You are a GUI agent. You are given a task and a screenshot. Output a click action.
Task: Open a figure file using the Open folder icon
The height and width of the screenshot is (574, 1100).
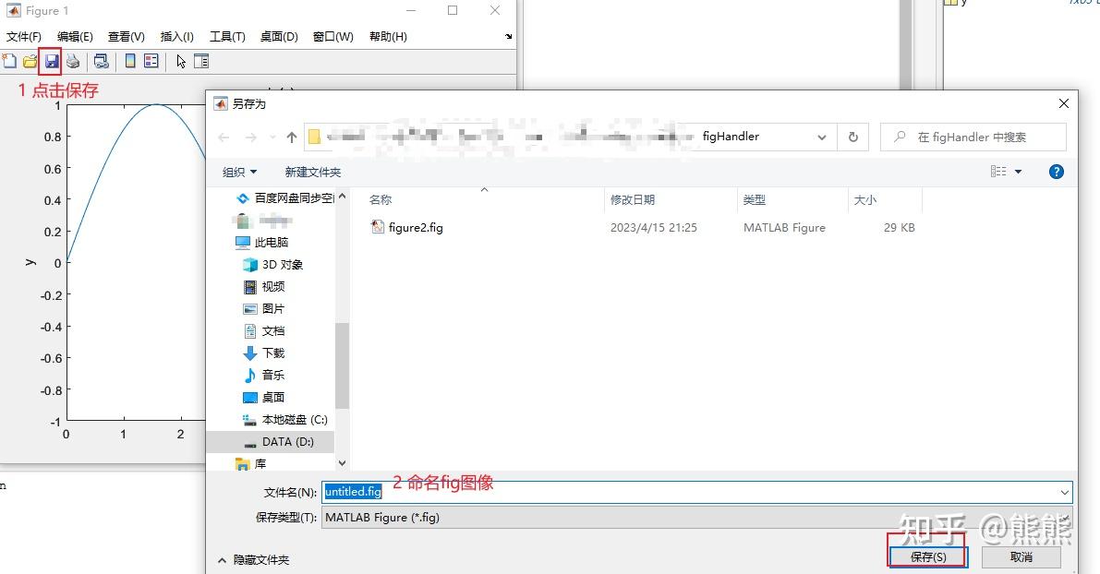(x=30, y=61)
